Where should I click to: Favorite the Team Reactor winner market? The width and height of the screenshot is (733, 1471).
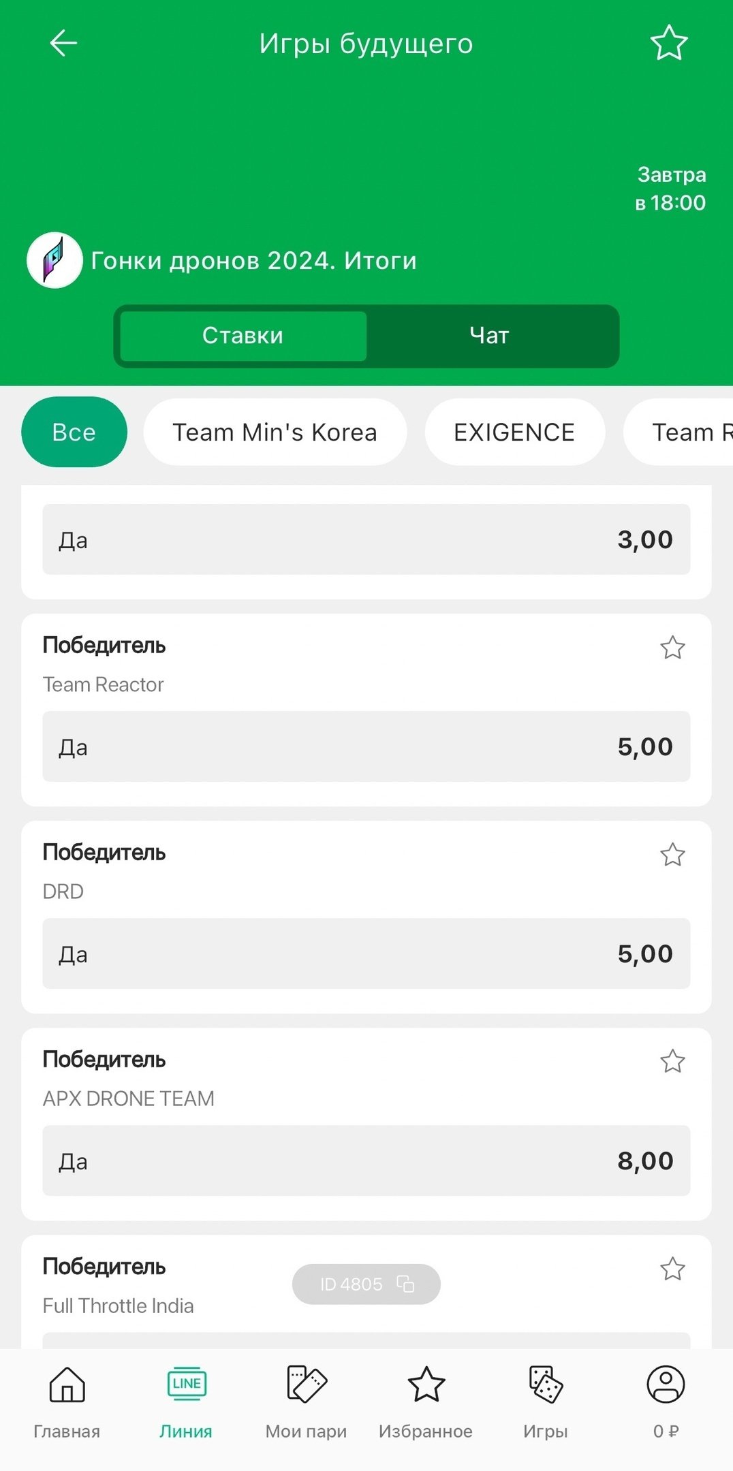(x=672, y=648)
